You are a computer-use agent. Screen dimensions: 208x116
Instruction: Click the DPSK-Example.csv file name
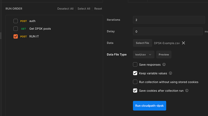167,43
